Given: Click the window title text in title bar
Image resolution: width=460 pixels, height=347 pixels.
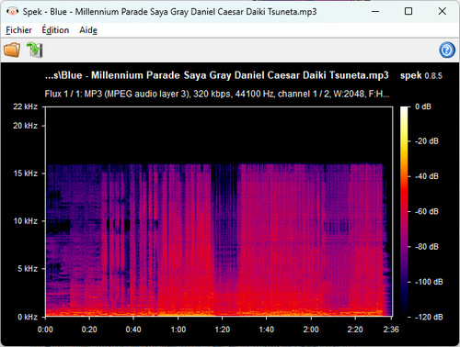Looking at the screenshot, I should (x=169, y=12).
